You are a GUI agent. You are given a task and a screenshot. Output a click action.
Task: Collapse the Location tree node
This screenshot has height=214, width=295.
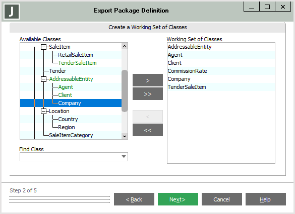(43, 112)
